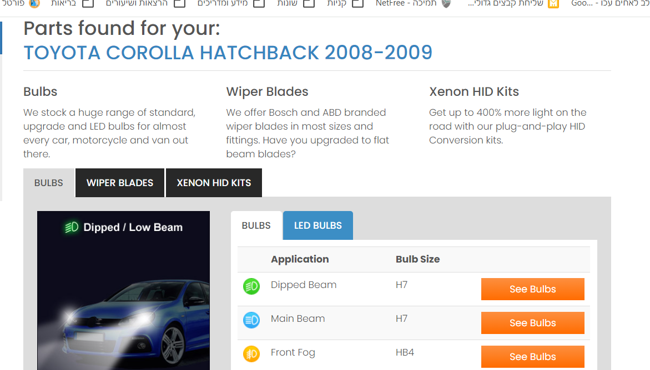Image resolution: width=650 pixels, height=370 pixels.
Task: Open the מידע ומדריכים bookmarks folder
Action: click(x=259, y=4)
